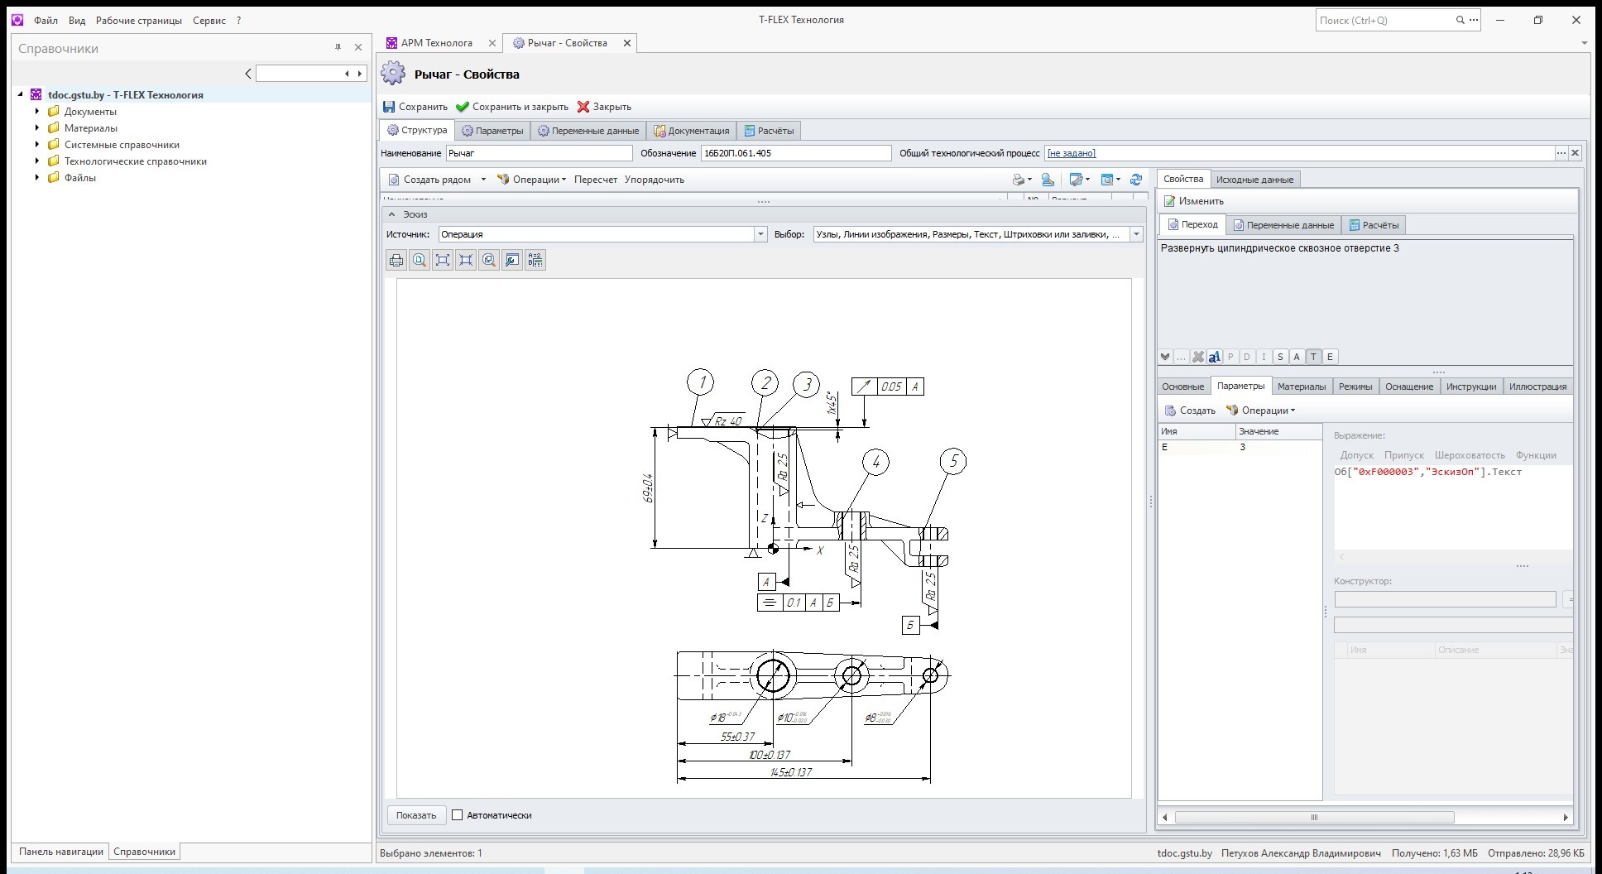Close the Справочники side panel

click(358, 47)
